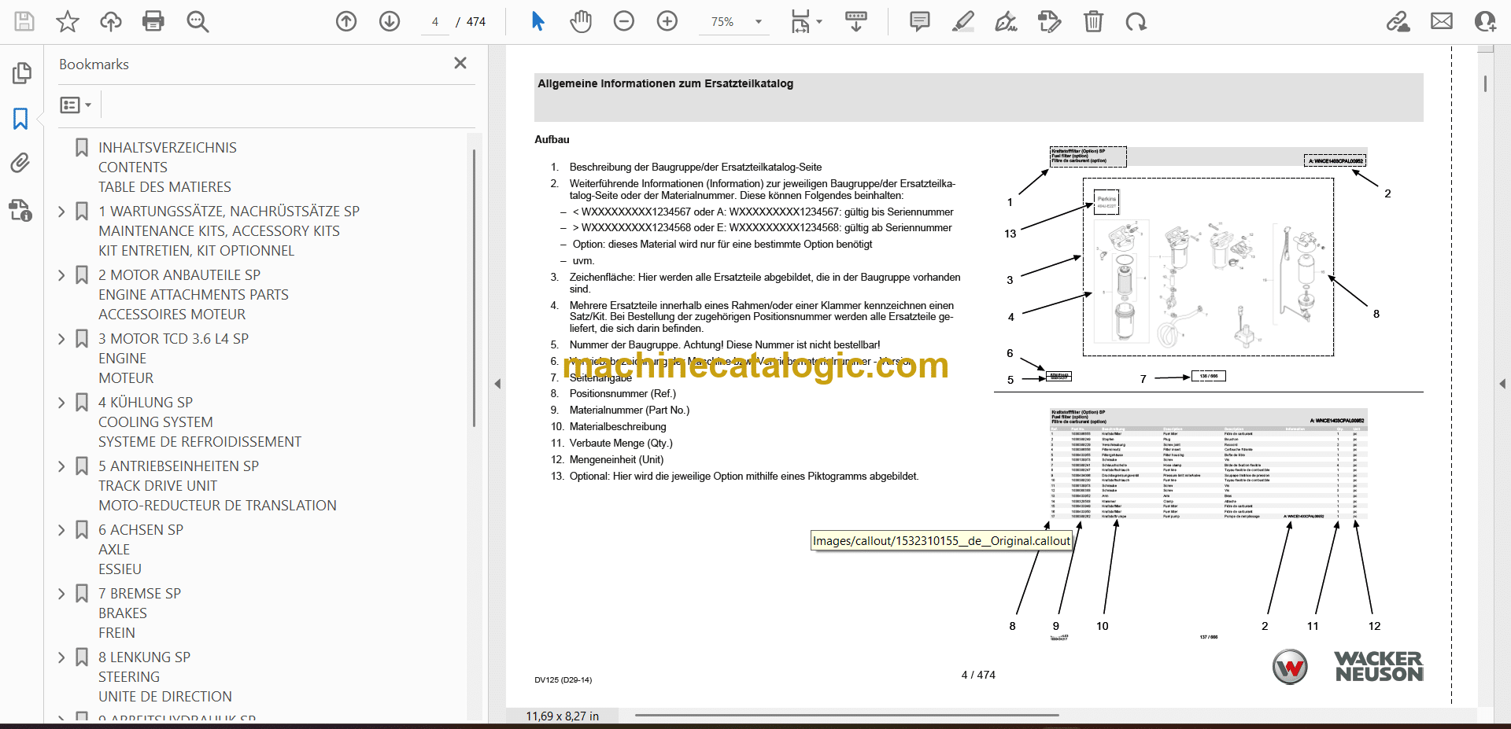Go to the next page arrow
1511x729 pixels.
[390, 21]
